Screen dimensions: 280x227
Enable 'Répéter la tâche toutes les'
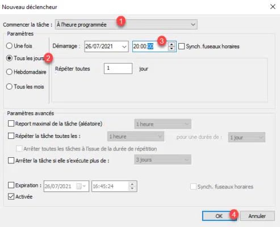pyautogui.click(x=11, y=136)
